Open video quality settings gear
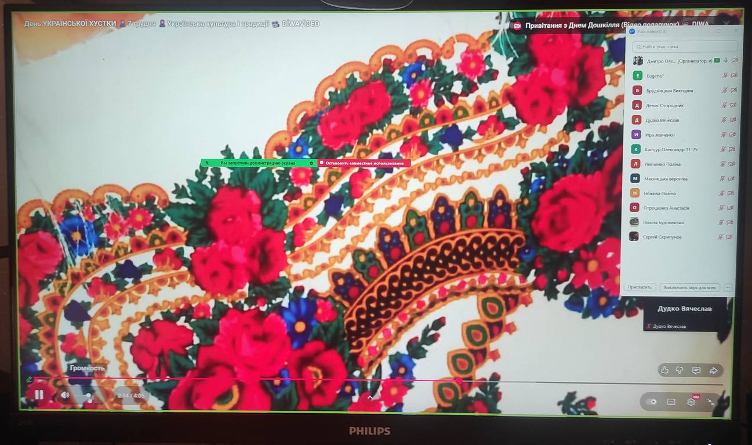Image resolution: width=752 pixels, height=445 pixels. [691, 402]
